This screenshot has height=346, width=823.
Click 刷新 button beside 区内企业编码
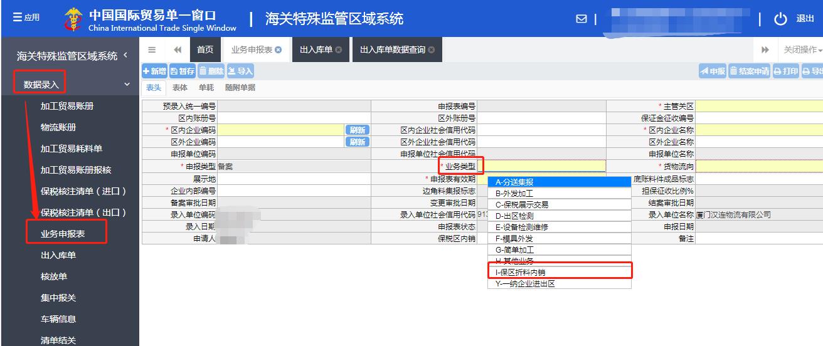(357, 130)
